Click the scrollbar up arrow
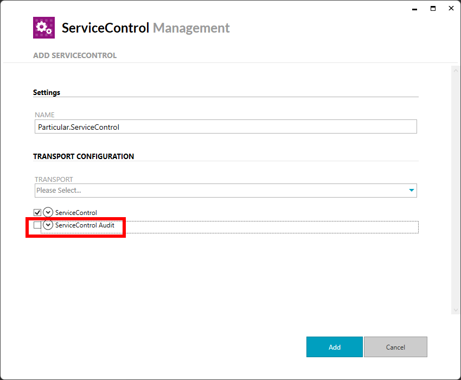 [x=456, y=71]
